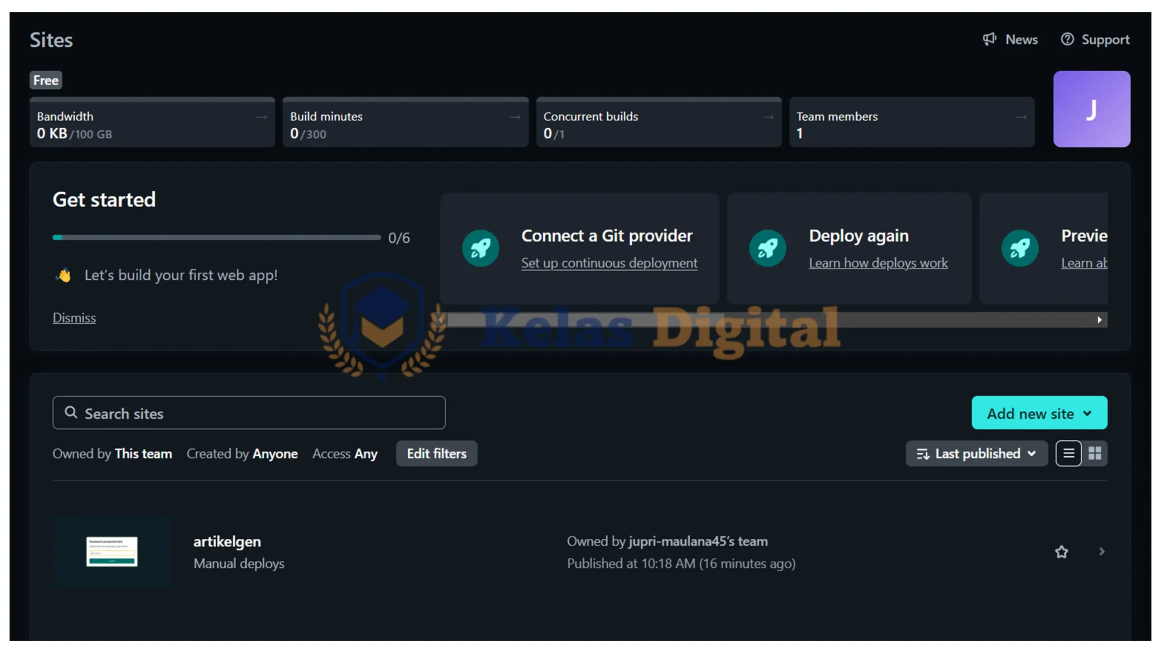Click the arrow on the Bandwidth card
The image size is (1161, 653).
[x=262, y=117]
